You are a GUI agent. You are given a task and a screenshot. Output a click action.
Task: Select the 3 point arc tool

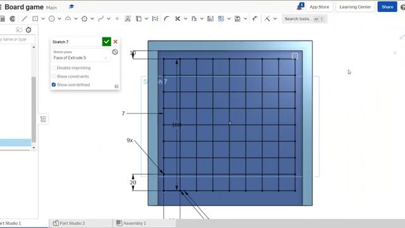coord(68,18)
